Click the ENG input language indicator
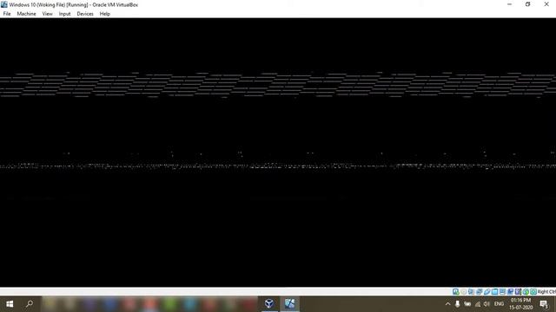 (x=499, y=304)
